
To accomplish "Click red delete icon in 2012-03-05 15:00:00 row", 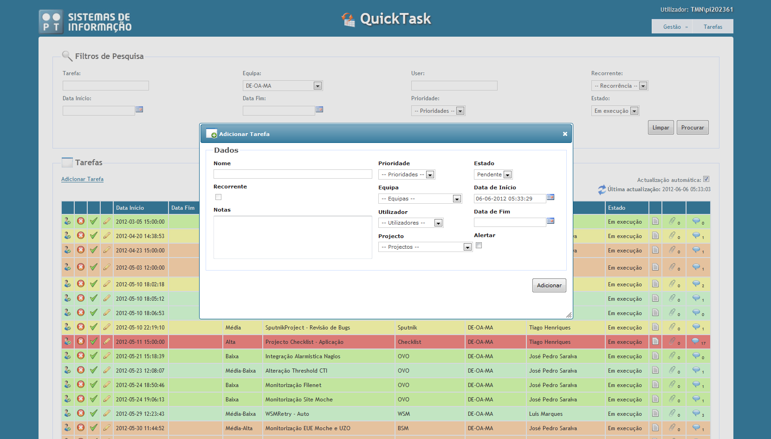I will pyautogui.click(x=81, y=221).
